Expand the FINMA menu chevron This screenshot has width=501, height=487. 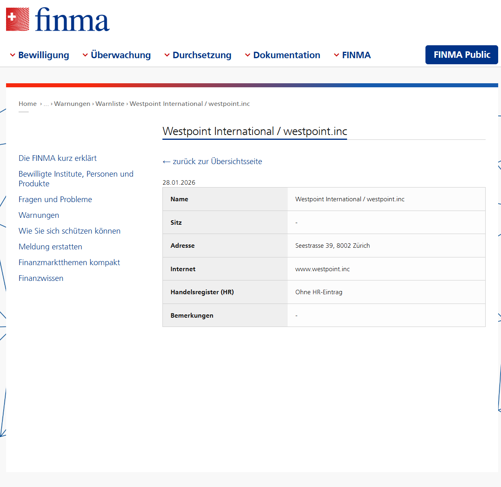point(337,55)
